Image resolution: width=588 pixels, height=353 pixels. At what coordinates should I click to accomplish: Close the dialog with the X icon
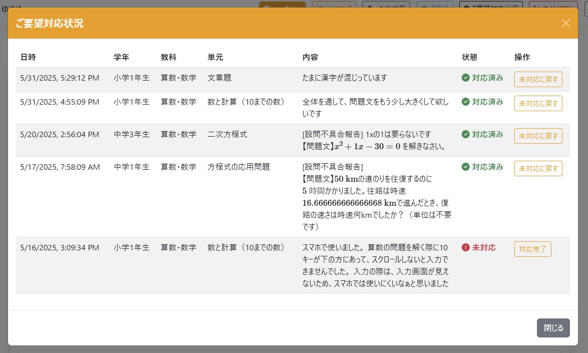point(565,23)
